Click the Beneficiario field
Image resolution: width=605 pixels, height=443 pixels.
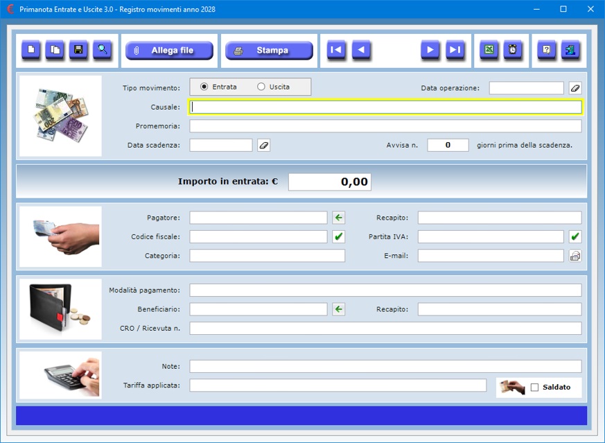(258, 309)
